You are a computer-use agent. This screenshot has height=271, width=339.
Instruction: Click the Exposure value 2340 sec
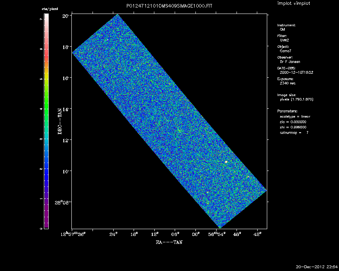pyautogui.click(x=288, y=83)
